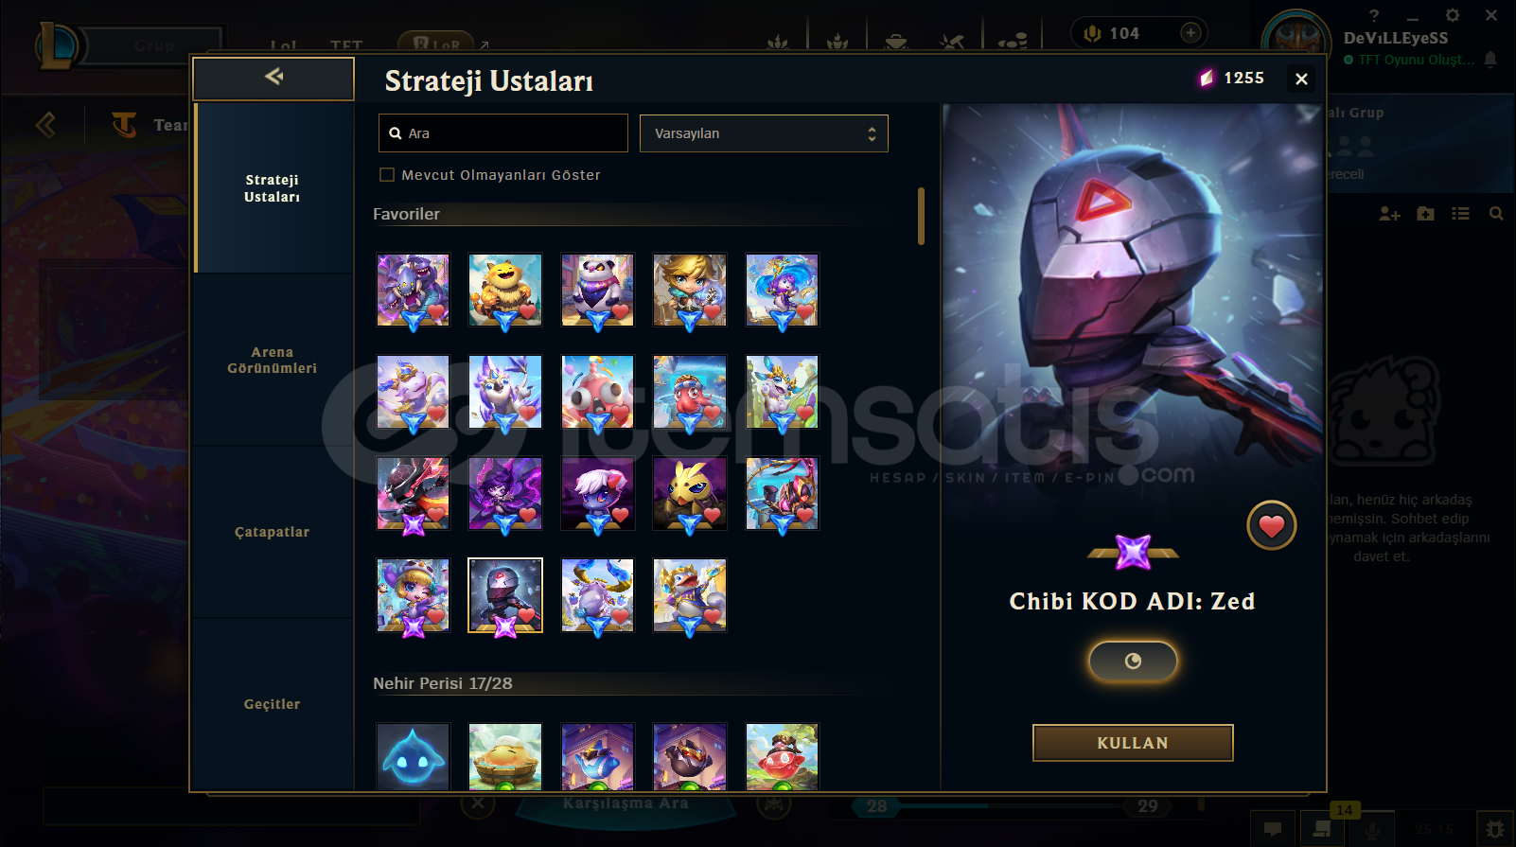Click the add friend icon
Viewport: 1516px width, 847px height.
pos(1389,214)
